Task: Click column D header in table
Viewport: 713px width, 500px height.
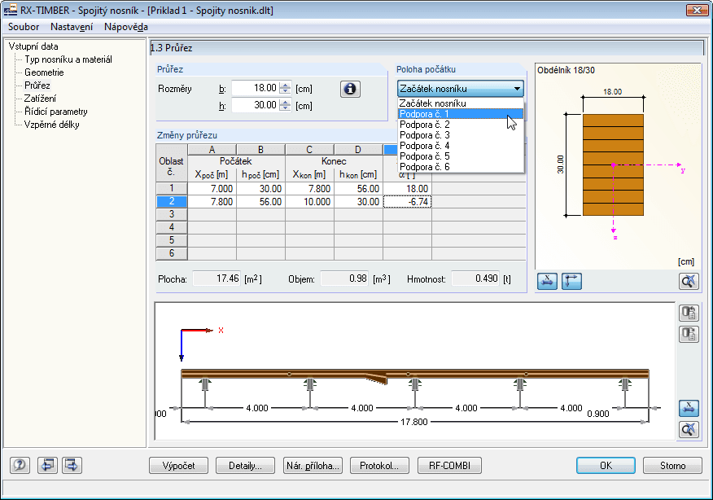Action: (358, 150)
